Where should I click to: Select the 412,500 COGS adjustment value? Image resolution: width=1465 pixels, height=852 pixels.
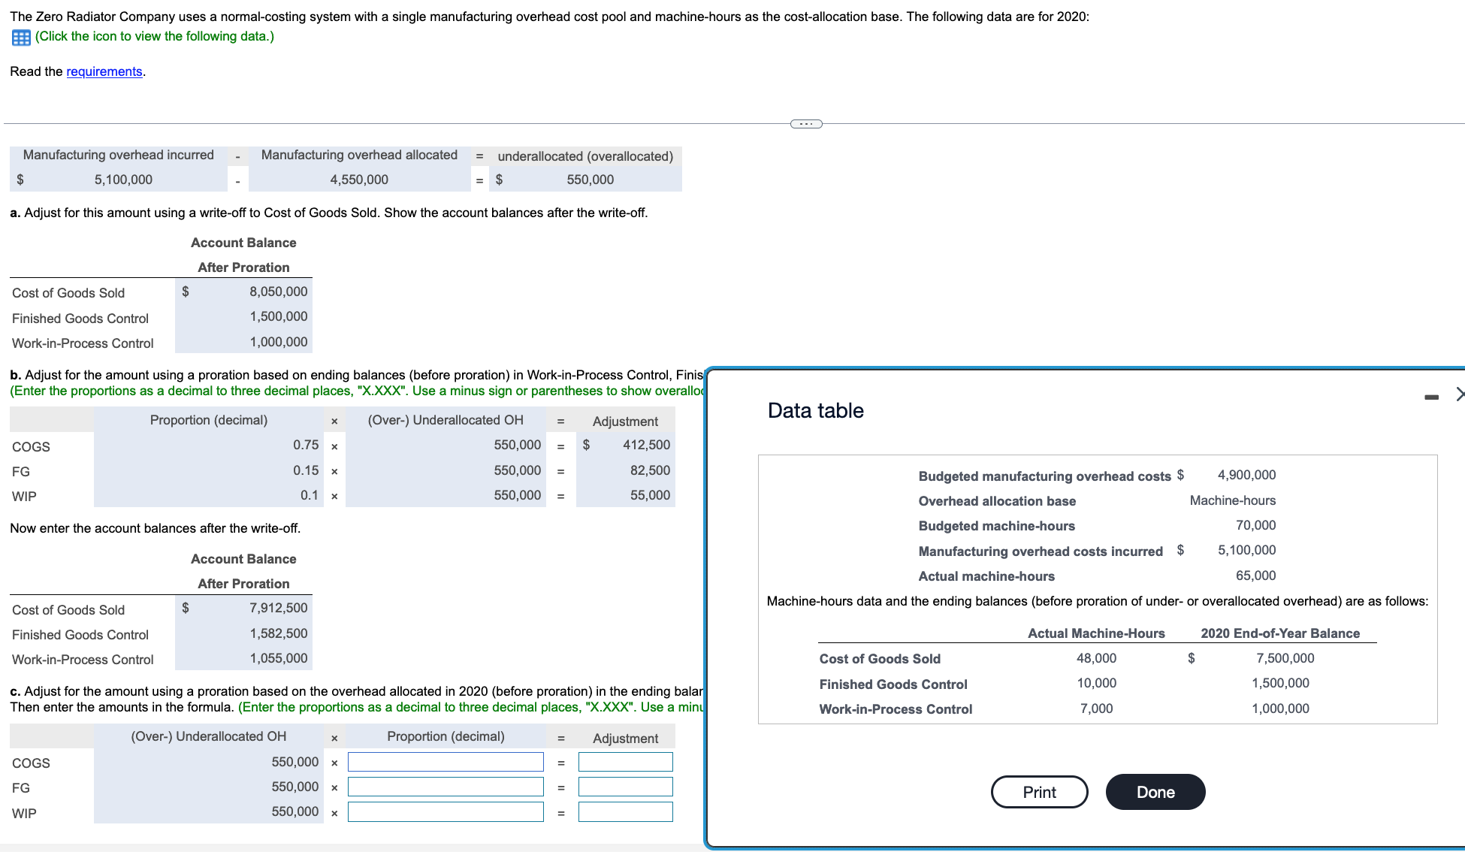point(645,445)
